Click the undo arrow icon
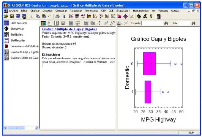202x137 pixels. pos(50,16)
